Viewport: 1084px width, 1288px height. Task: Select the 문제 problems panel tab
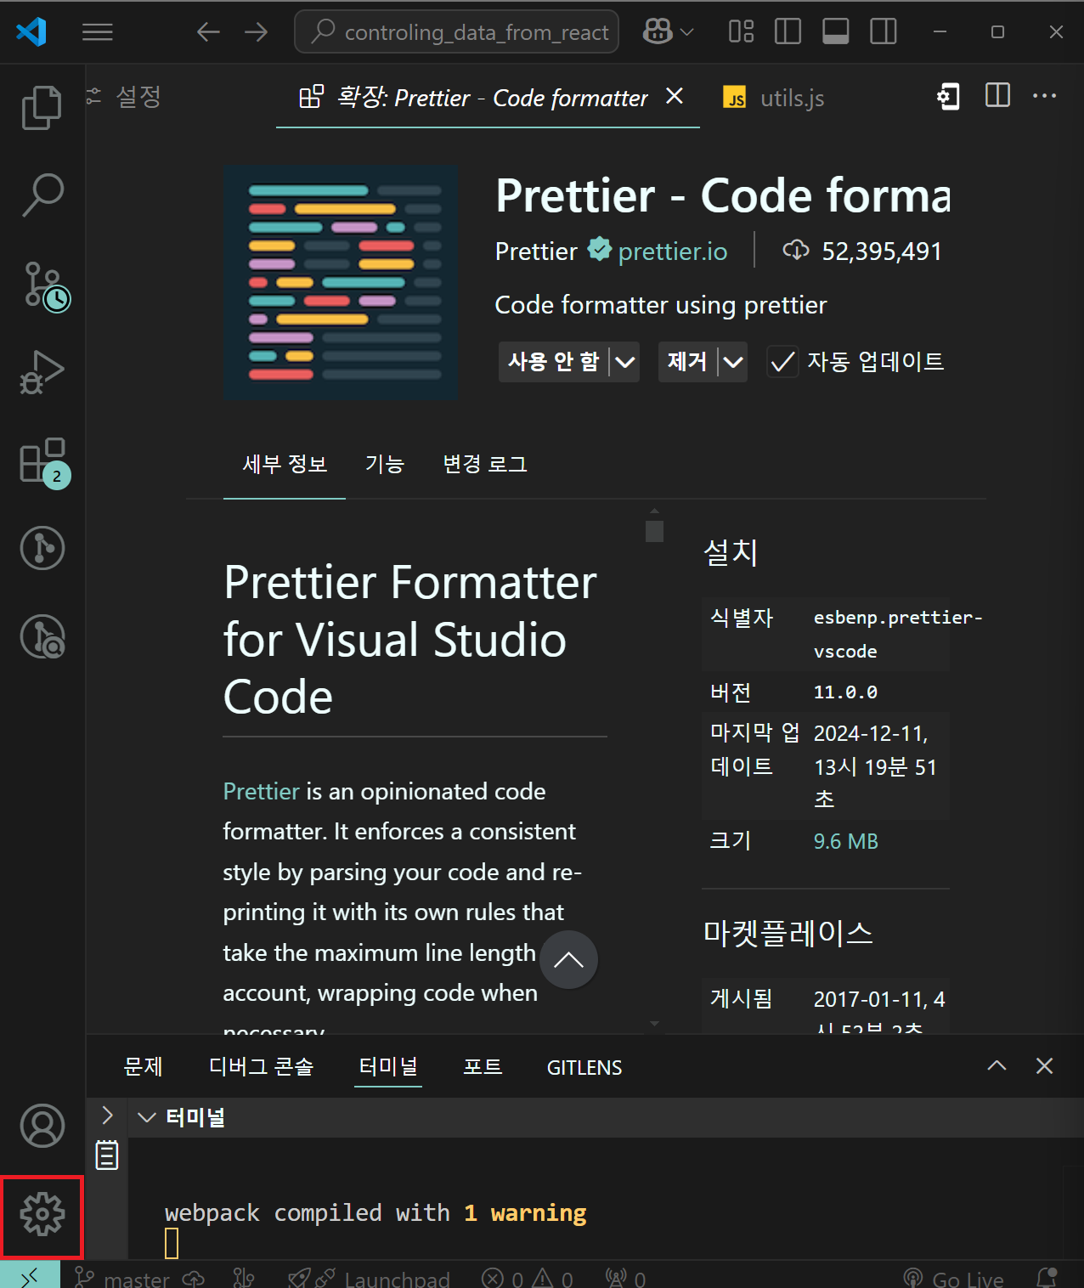click(x=143, y=1066)
